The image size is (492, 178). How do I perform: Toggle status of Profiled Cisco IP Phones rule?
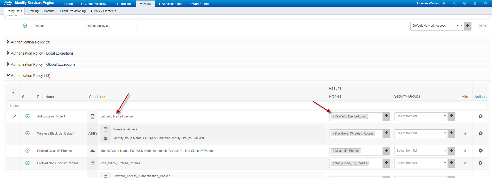(x=27, y=151)
